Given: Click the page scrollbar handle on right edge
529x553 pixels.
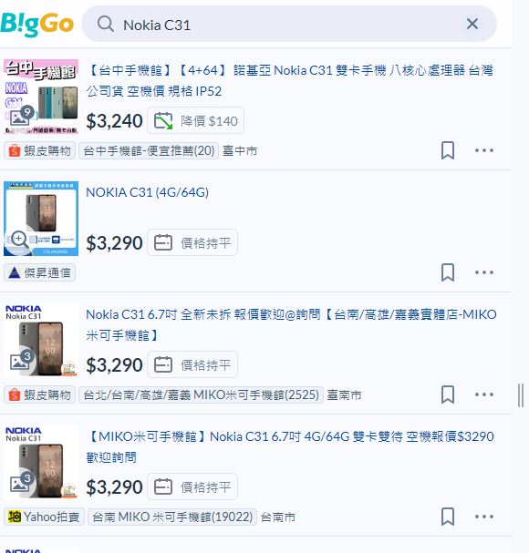Looking at the screenshot, I should [521, 395].
